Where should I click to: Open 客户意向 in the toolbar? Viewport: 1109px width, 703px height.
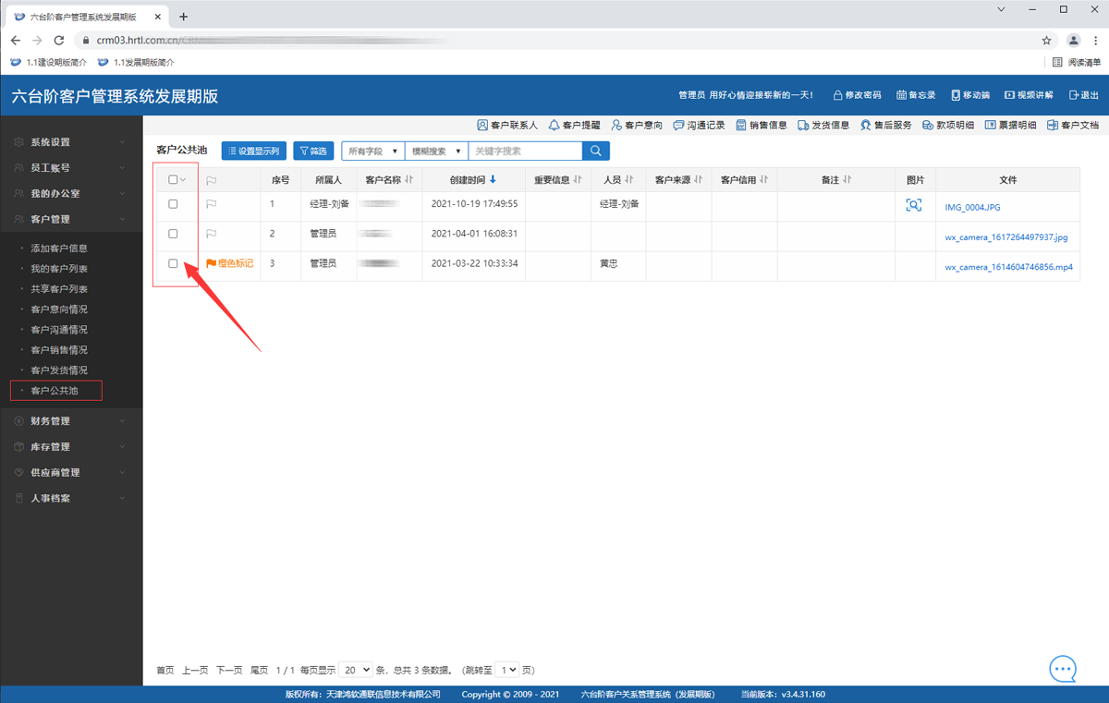637,125
